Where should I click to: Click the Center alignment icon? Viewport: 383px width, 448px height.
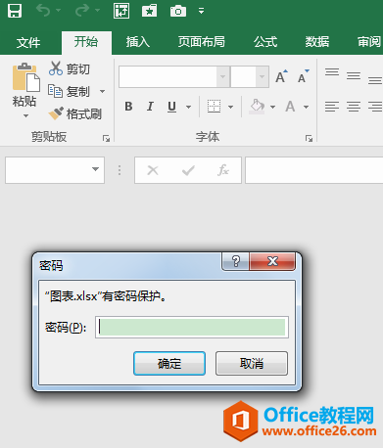tap(354, 107)
